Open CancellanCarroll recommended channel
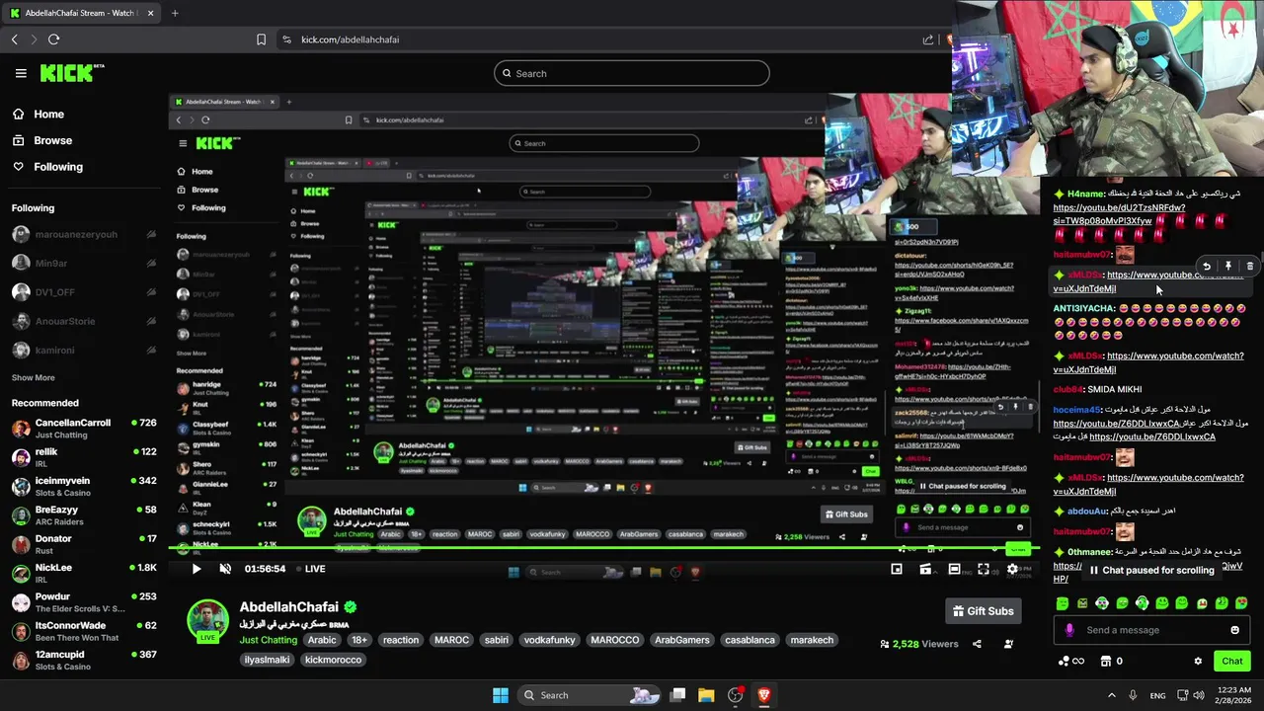 pos(84,429)
